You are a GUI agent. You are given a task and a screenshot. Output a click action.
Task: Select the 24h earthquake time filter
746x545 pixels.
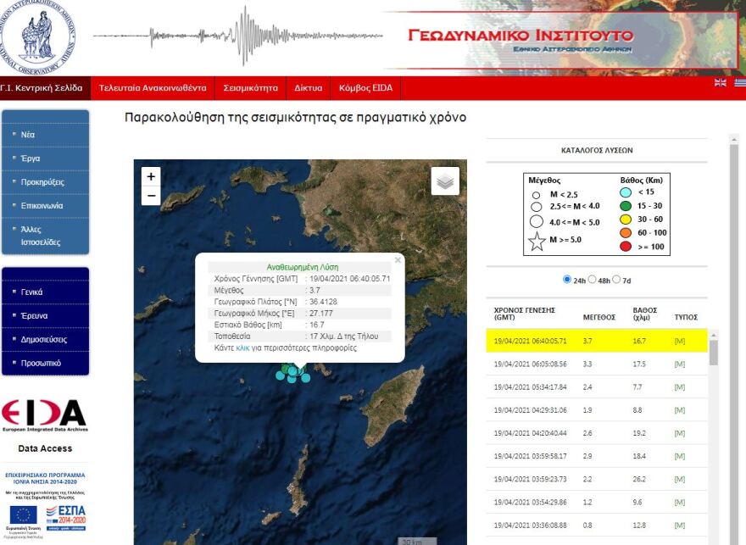[566, 279]
